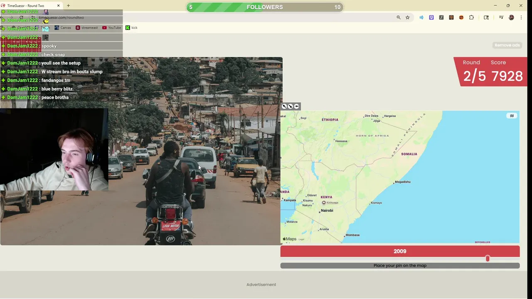Click the chat message 'spooky'
This screenshot has height=299, width=532.
pyautogui.click(x=49, y=46)
